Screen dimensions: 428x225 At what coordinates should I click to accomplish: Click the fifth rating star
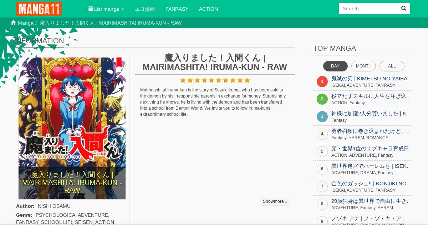pos(212,80)
